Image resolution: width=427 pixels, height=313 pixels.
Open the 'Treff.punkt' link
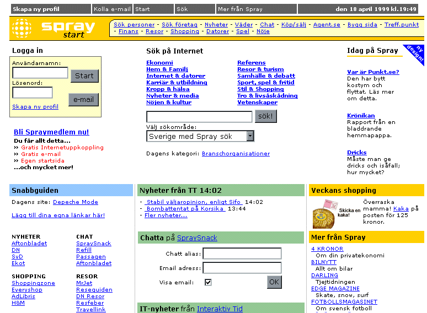tap(402, 25)
